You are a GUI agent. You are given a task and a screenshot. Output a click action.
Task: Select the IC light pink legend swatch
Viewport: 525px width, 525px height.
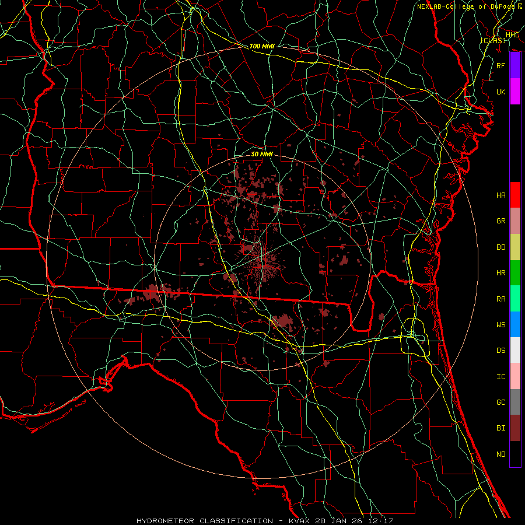click(515, 376)
